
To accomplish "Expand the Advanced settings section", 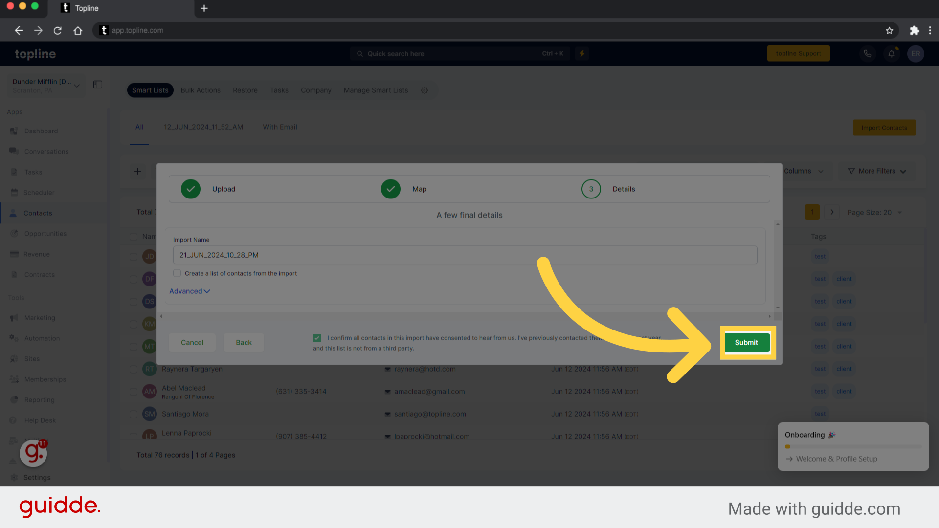I will [x=189, y=291].
